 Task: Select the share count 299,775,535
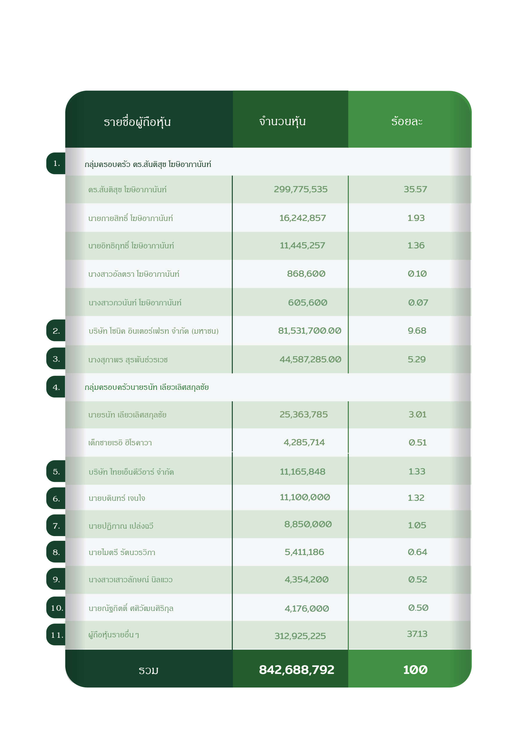[x=300, y=189]
